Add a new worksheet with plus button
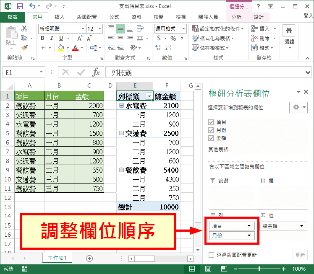The width and height of the screenshot is (314, 274). coord(89,258)
